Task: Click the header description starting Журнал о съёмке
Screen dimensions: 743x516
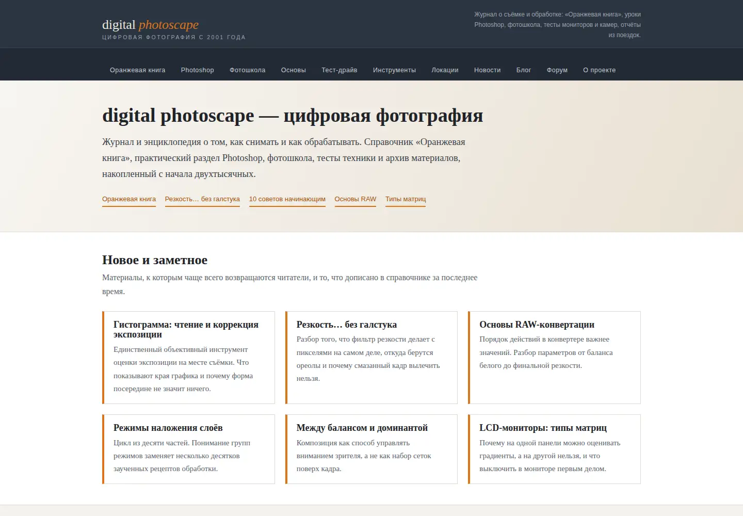Action: click(x=557, y=25)
